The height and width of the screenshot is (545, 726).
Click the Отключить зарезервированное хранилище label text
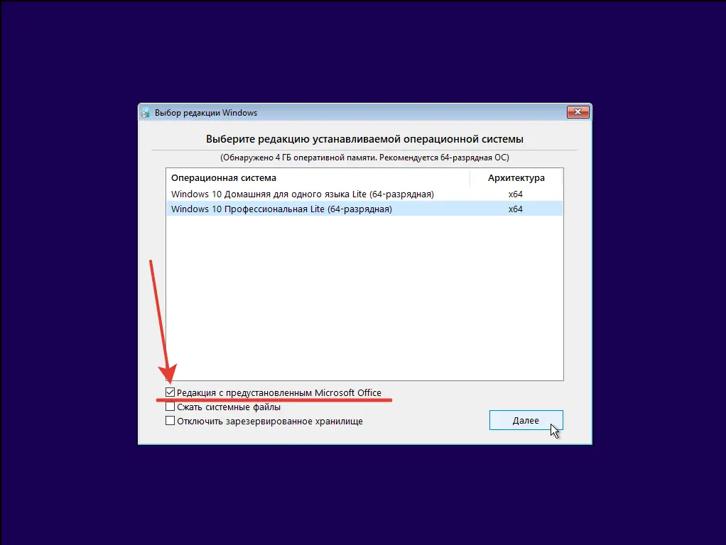[x=269, y=422]
